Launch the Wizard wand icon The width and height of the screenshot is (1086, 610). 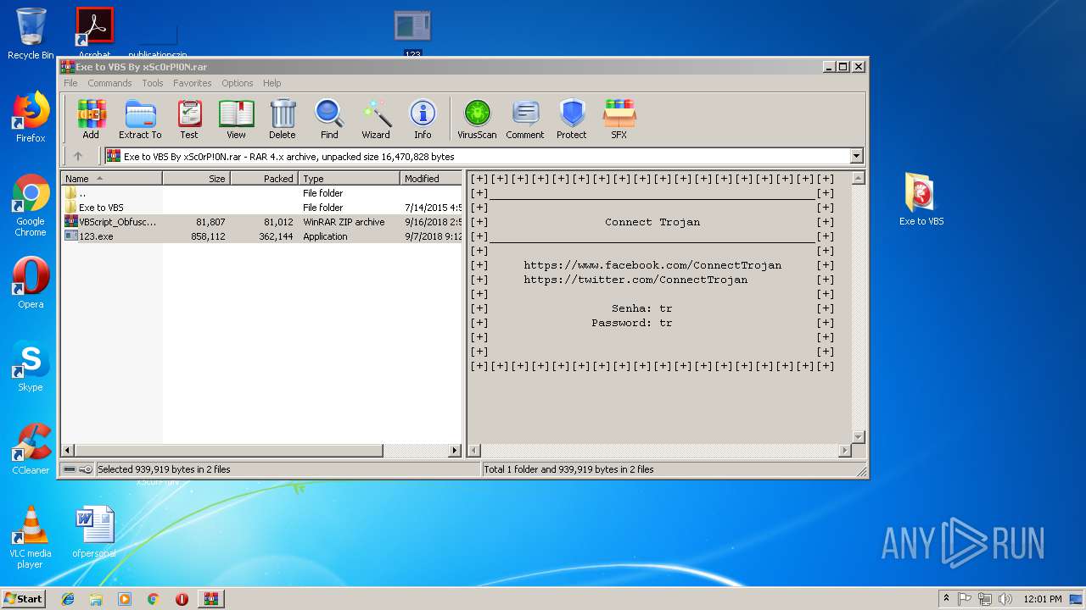click(x=376, y=119)
